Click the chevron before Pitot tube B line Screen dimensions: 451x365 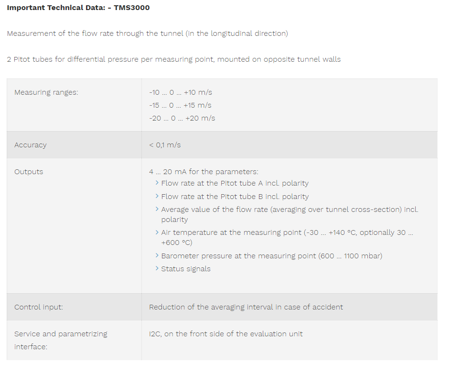click(157, 196)
